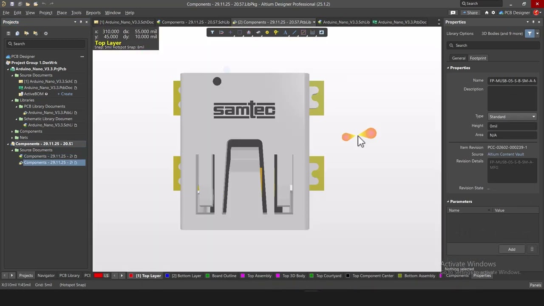Expand the Components folder in project tree
Screen dimensions: 544x306
tap(12, 131)
